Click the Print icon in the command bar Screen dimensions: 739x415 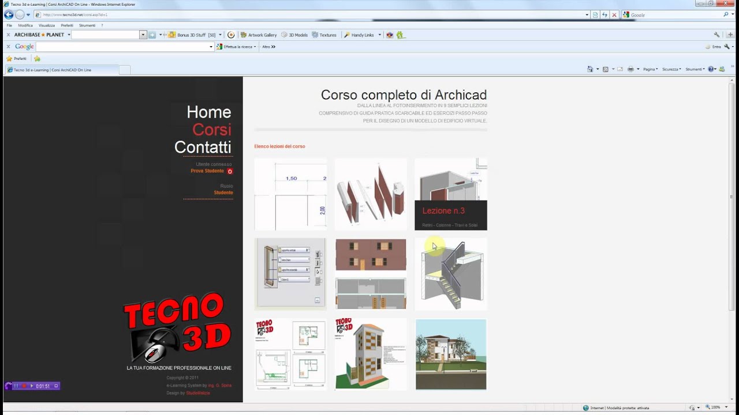[x=630, y=69]
